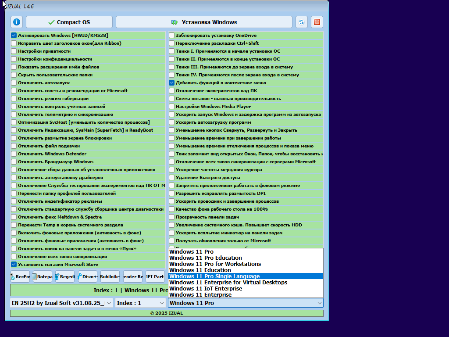The image size is (449, 337).
Task: Enable Отключить файл подкачки option
Action: coord(14,146)
